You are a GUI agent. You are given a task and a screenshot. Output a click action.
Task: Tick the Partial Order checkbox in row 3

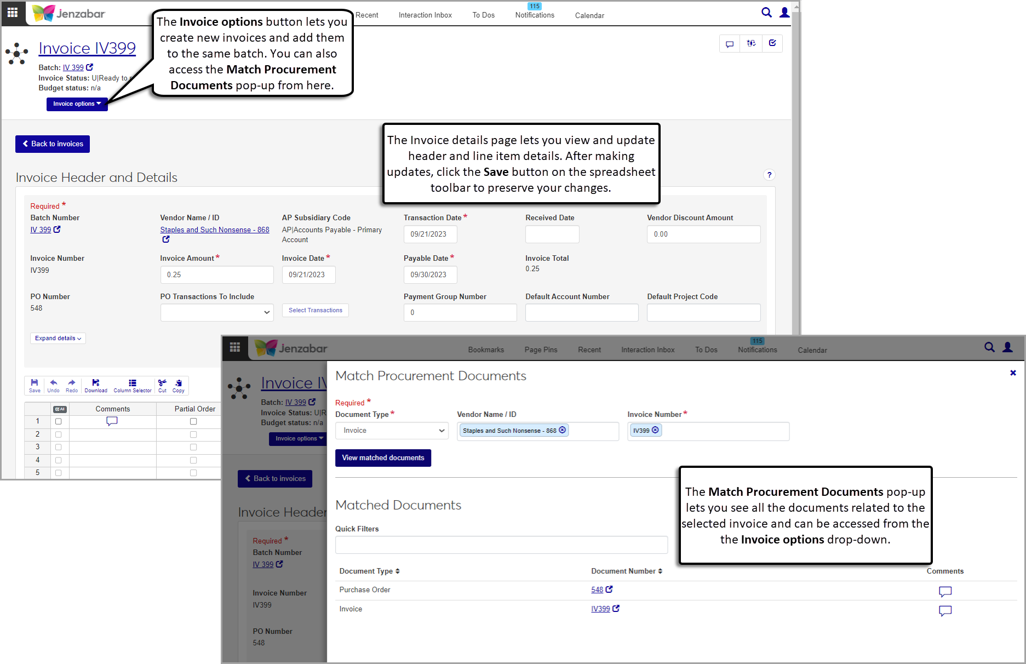[x=193, y=447]
